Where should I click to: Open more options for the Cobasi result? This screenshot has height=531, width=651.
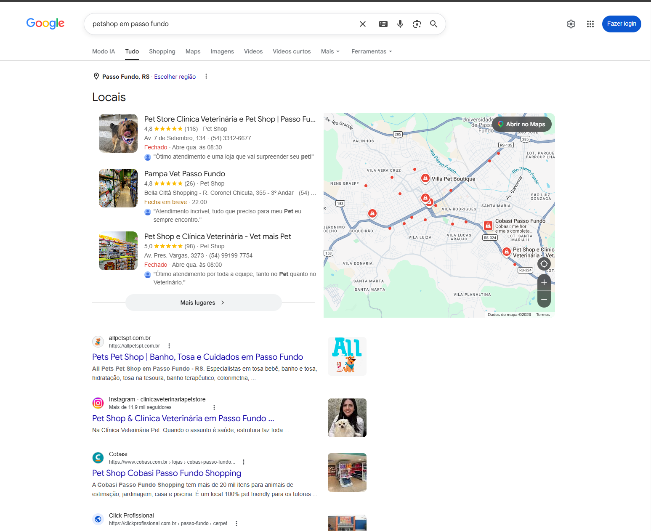pos(244,462)
